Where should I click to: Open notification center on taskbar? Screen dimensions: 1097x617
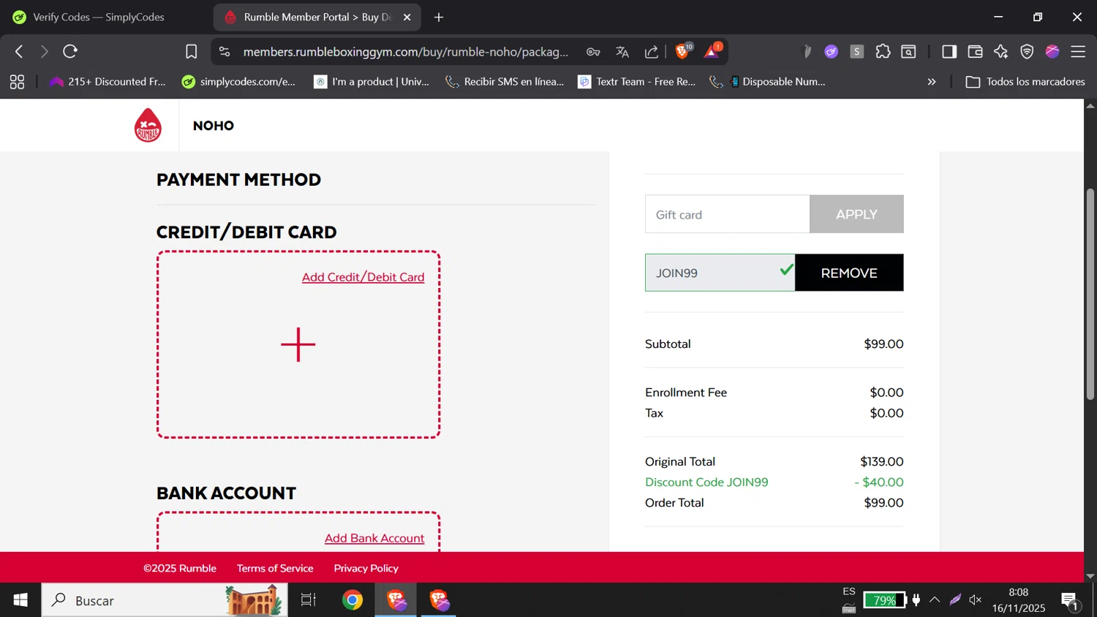point(1070,601)
